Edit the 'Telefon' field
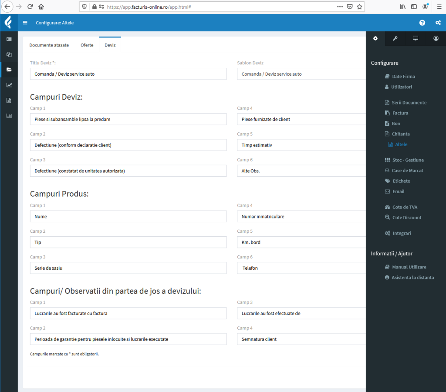Screen dimensions: 446x392 coord(301,268)
